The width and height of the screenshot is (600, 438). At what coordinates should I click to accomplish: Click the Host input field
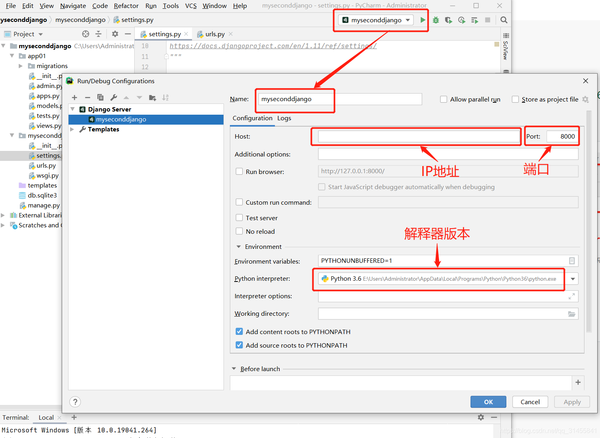(x=419, y=137)
